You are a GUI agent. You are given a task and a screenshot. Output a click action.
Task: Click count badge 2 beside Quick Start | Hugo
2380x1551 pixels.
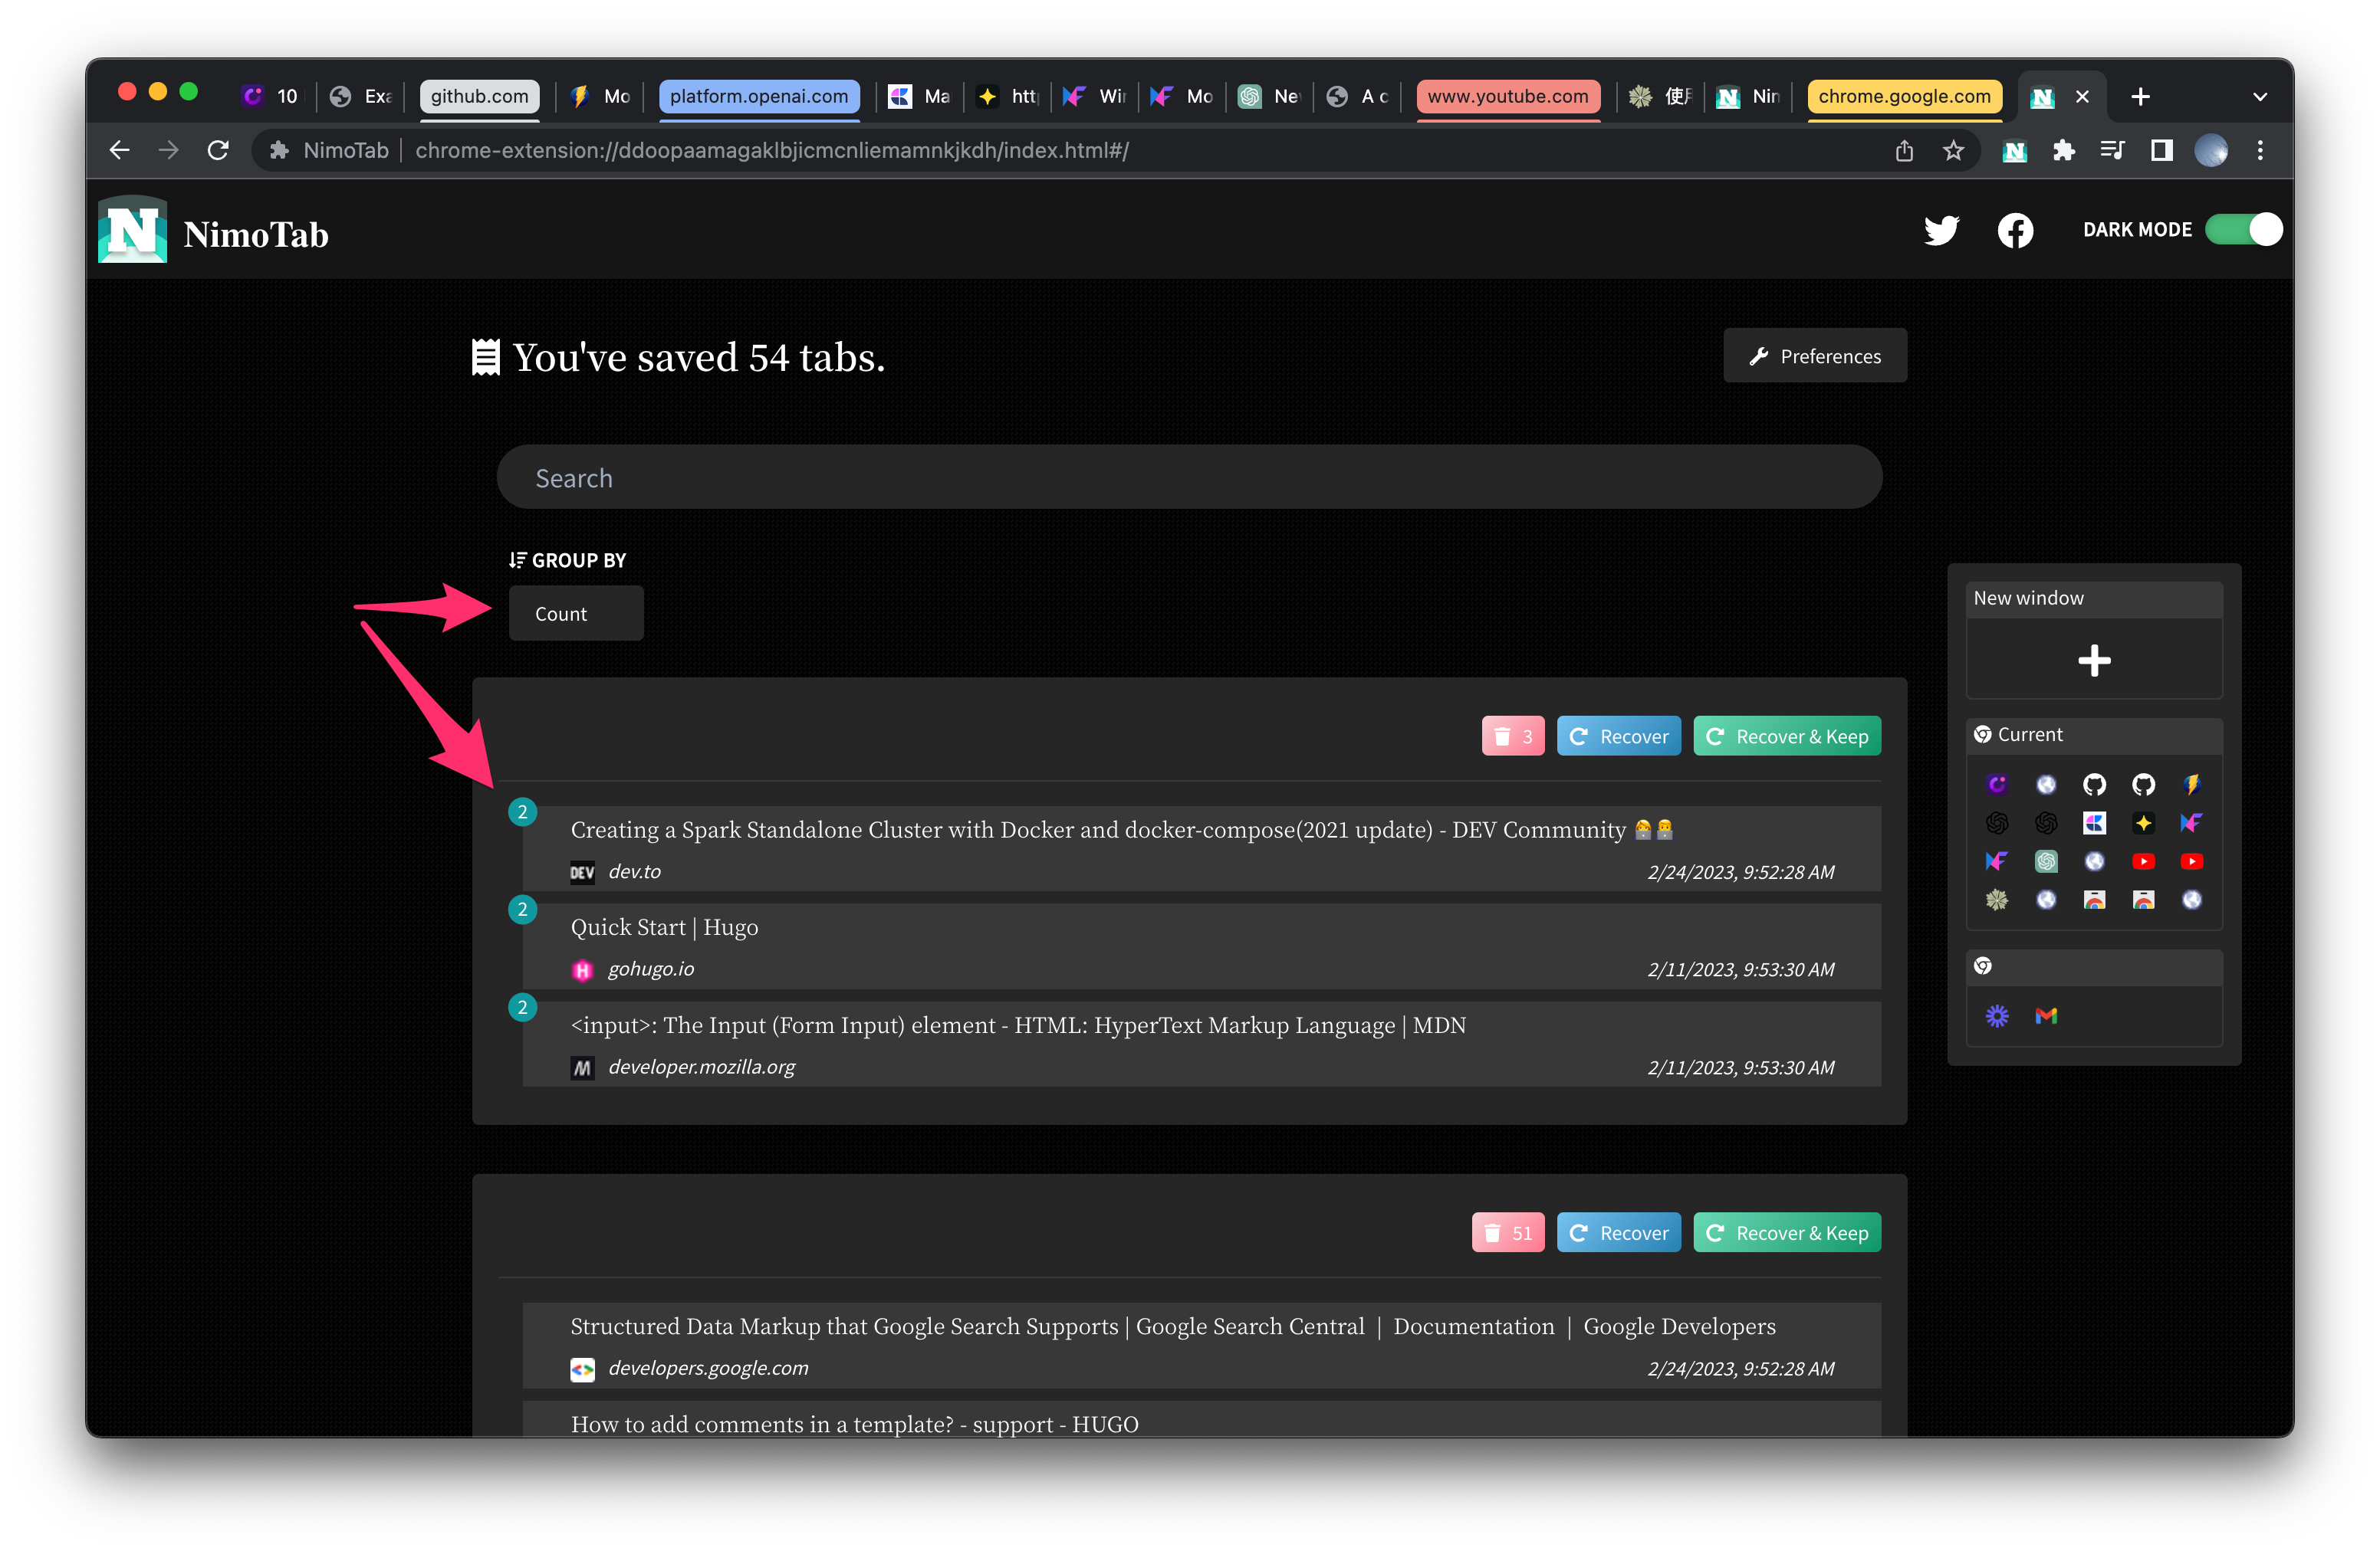(x=522, y=910)
